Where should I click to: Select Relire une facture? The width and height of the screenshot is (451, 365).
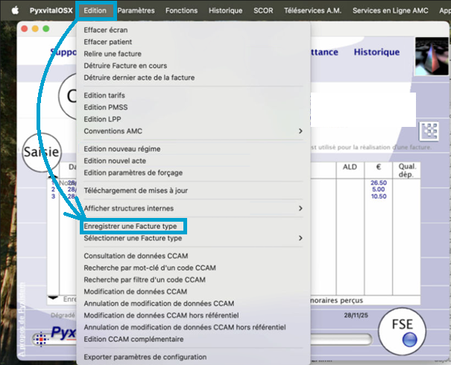pos(113,54)
